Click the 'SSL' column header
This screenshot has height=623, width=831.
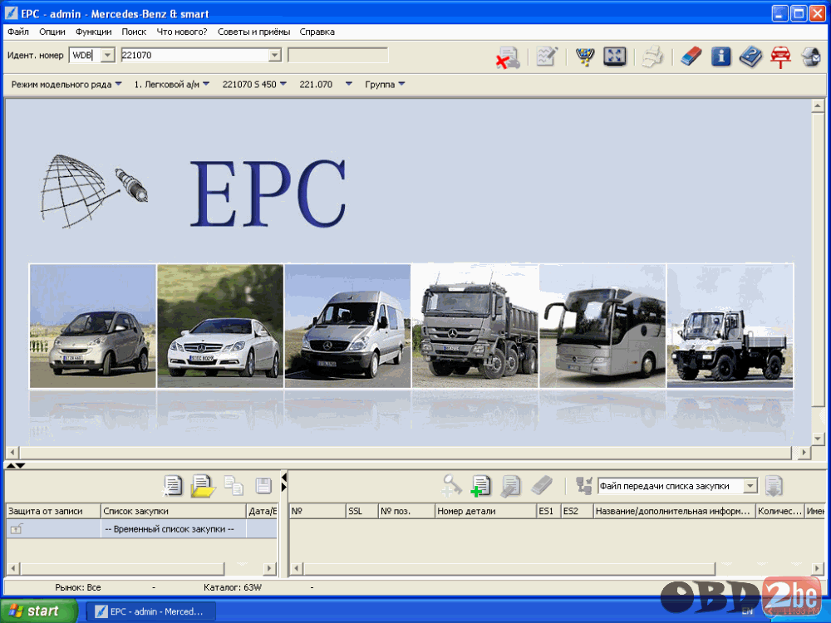[x=361, y=511]
